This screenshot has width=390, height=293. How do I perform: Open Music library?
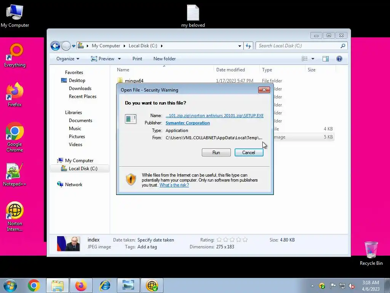coord(75,129)
